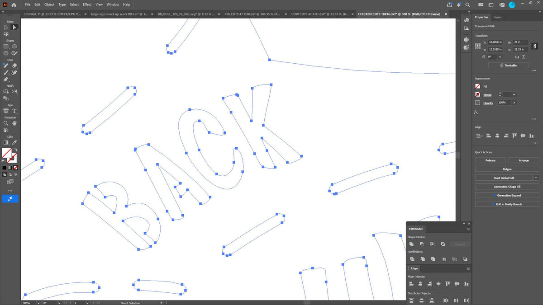Switch to Draw Behind mode
This screenshot has height=305, width=543.
10,174
